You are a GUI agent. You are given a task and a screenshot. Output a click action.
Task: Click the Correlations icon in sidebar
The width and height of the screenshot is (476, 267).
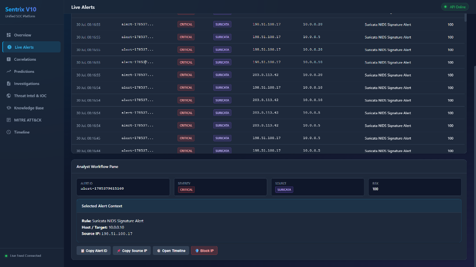click(8, 59)
